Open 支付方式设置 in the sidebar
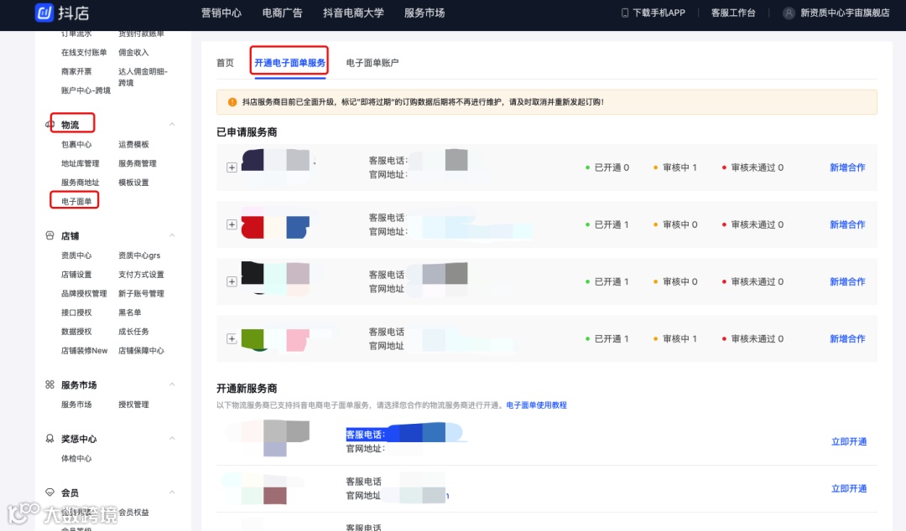The image size is (906, 531). pyautogui.click(x=141, y=274)
